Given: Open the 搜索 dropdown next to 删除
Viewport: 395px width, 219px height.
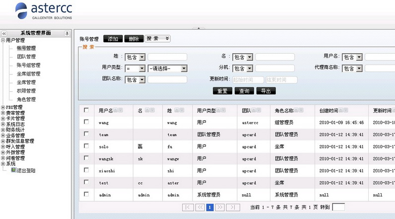Looking at the screenshot, I should (157, 39).
